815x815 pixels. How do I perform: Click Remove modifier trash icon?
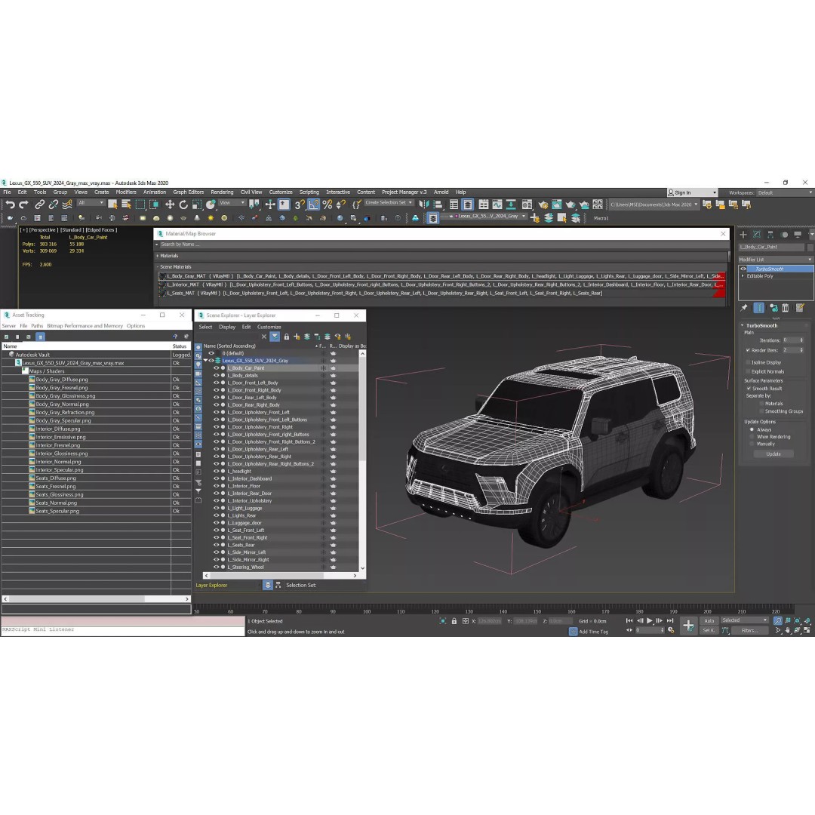[786, 308]
